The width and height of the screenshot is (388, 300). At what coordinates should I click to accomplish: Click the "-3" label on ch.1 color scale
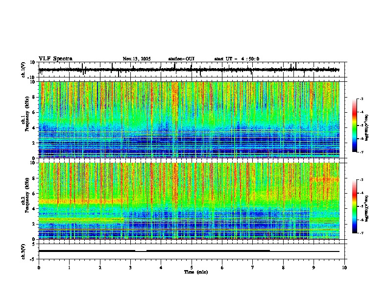(x=362, y=99)
